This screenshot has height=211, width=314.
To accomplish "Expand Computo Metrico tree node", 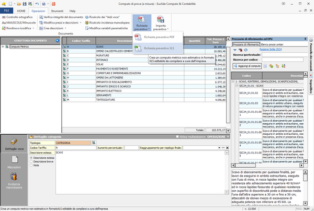I will (4, 46).
